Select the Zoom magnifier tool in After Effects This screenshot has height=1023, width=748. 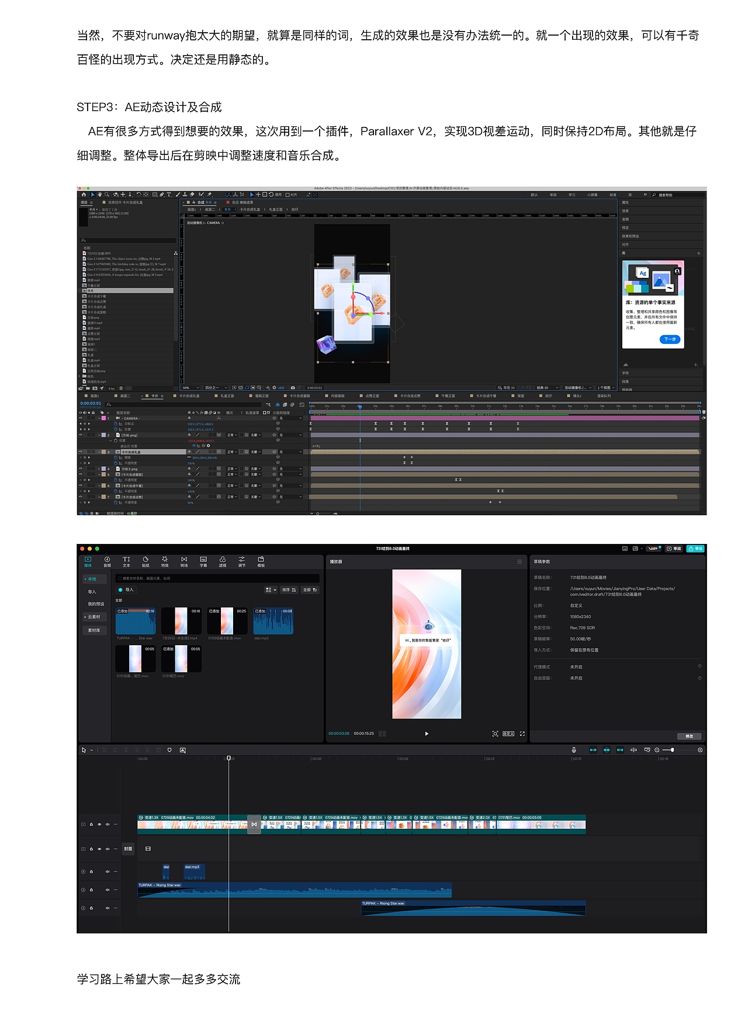coord(107,194)
